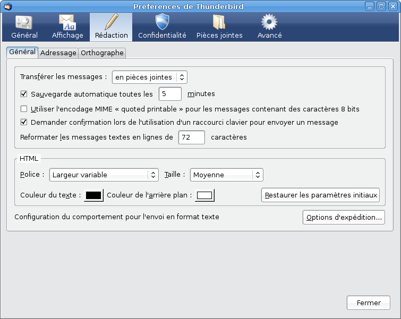Open the Police font dropdown
This screenshot has height=319, width=401.
pos(104,175)
